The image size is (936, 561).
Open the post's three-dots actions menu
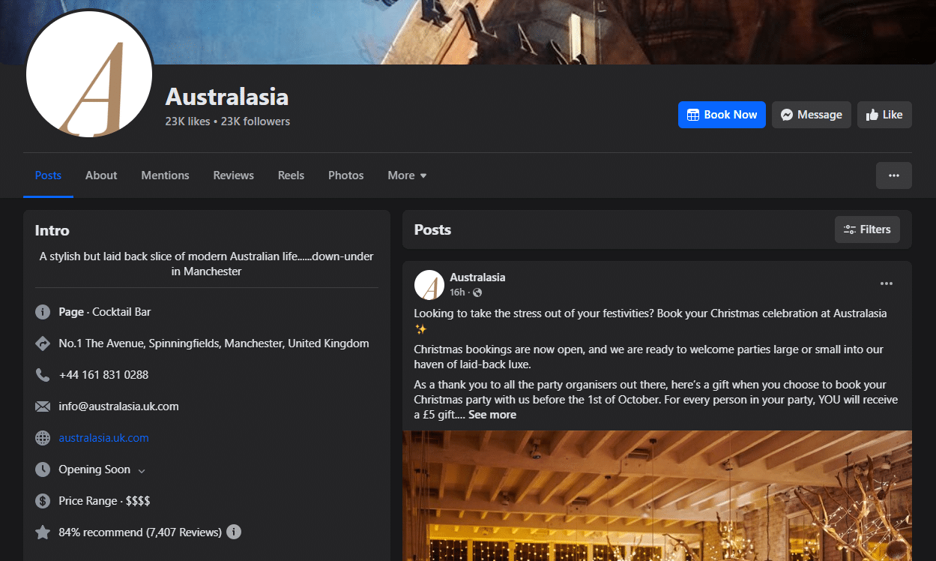[x=887, y=283]
